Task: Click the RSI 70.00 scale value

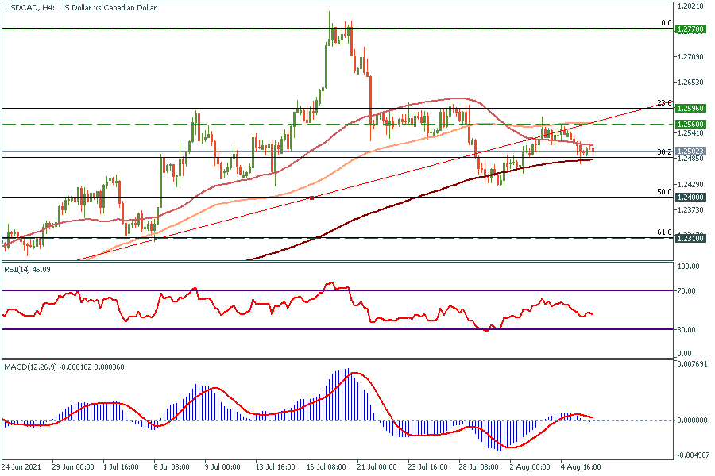Action: click(x=685, y=291)
